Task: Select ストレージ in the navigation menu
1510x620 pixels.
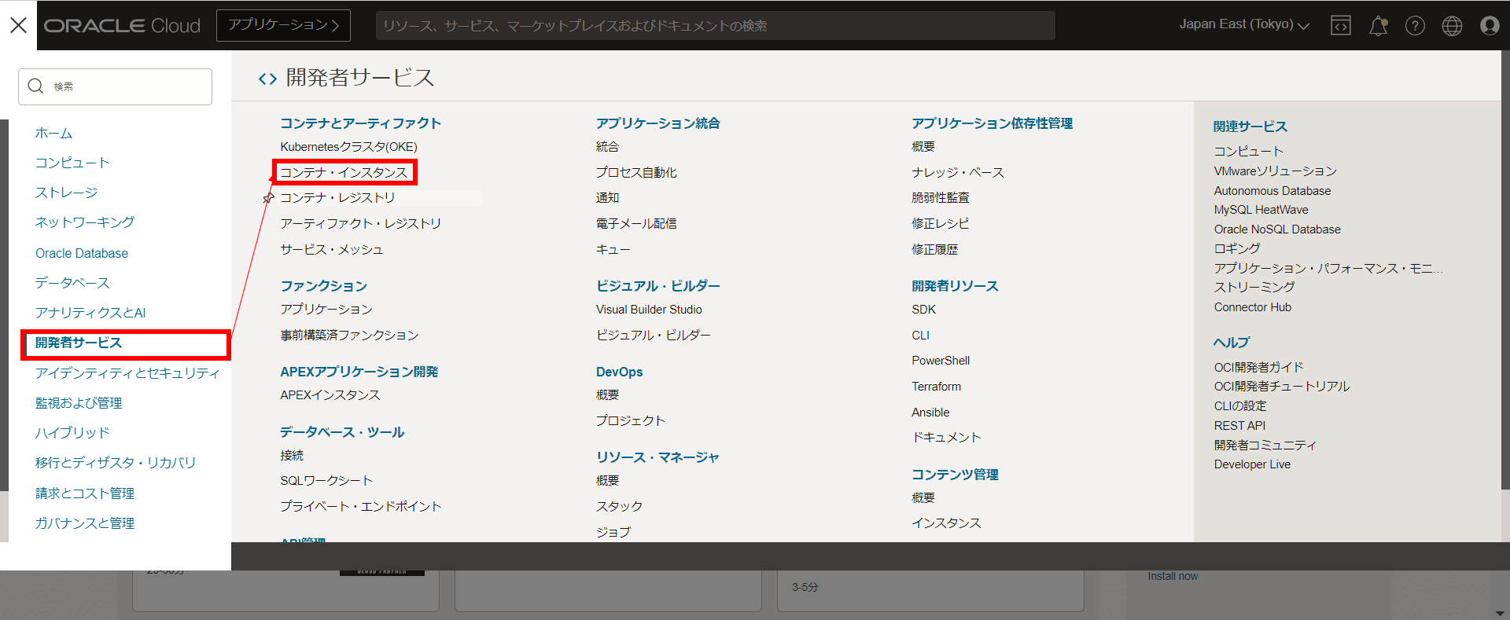Action: [66, 193]
